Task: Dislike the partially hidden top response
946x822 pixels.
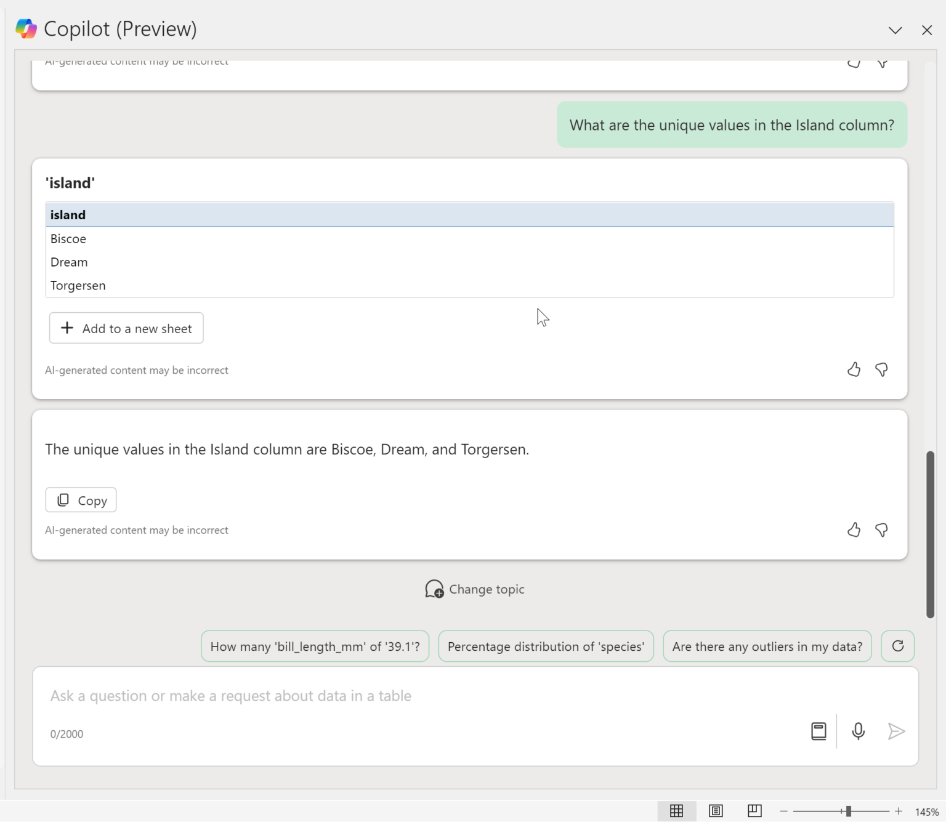Action: (x=881, y=63)
